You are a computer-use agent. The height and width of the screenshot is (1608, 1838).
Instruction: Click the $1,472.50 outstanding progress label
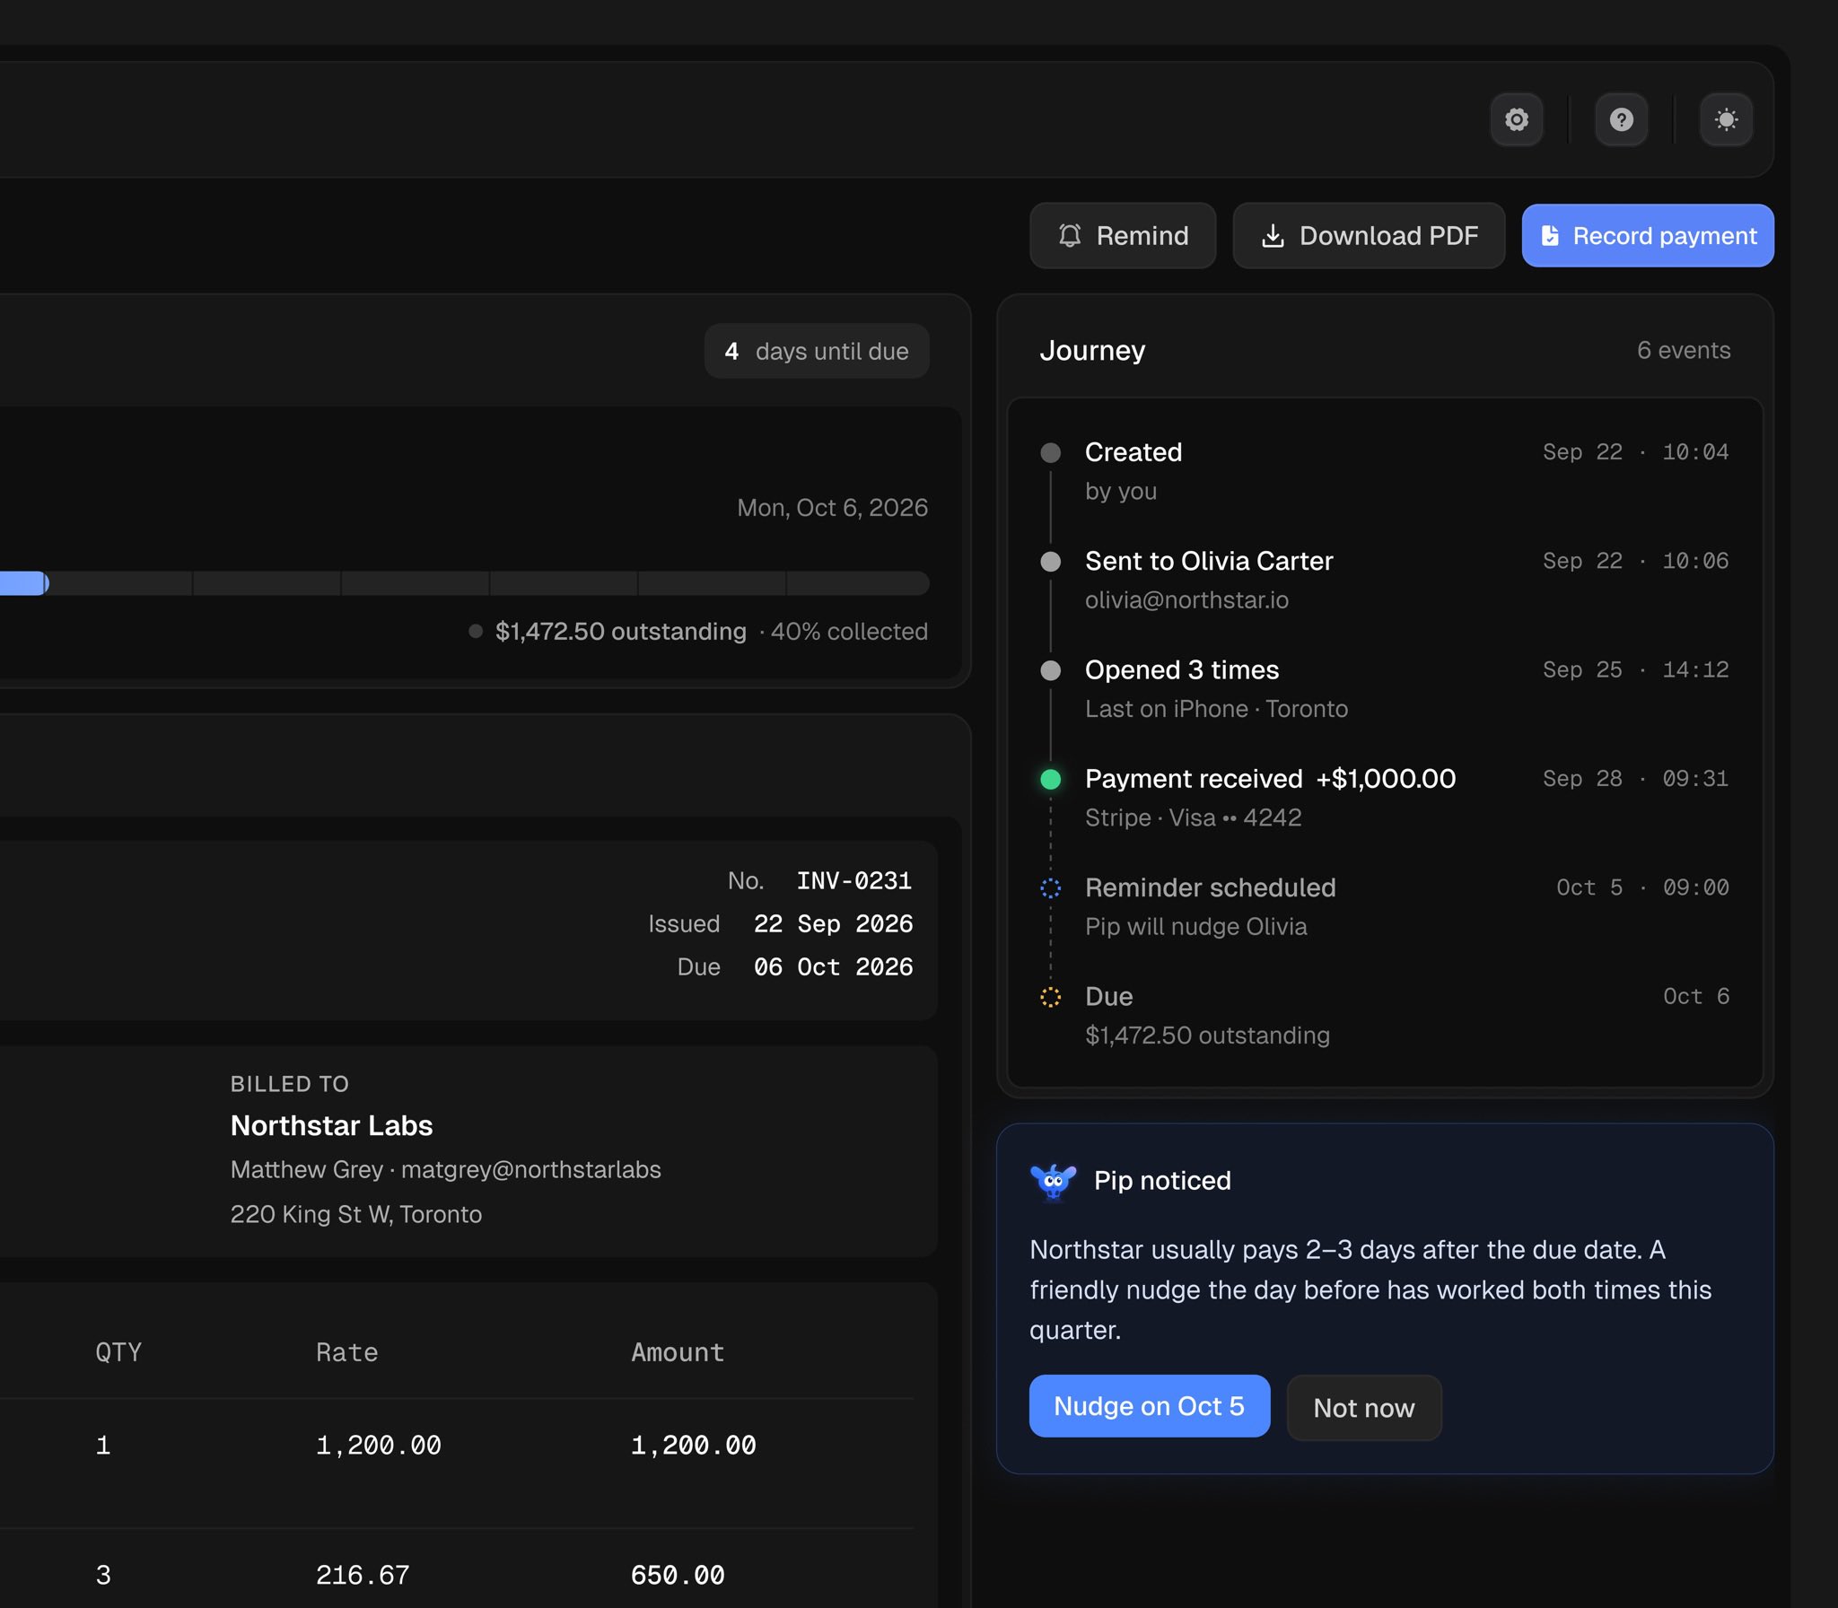(620, 632)
